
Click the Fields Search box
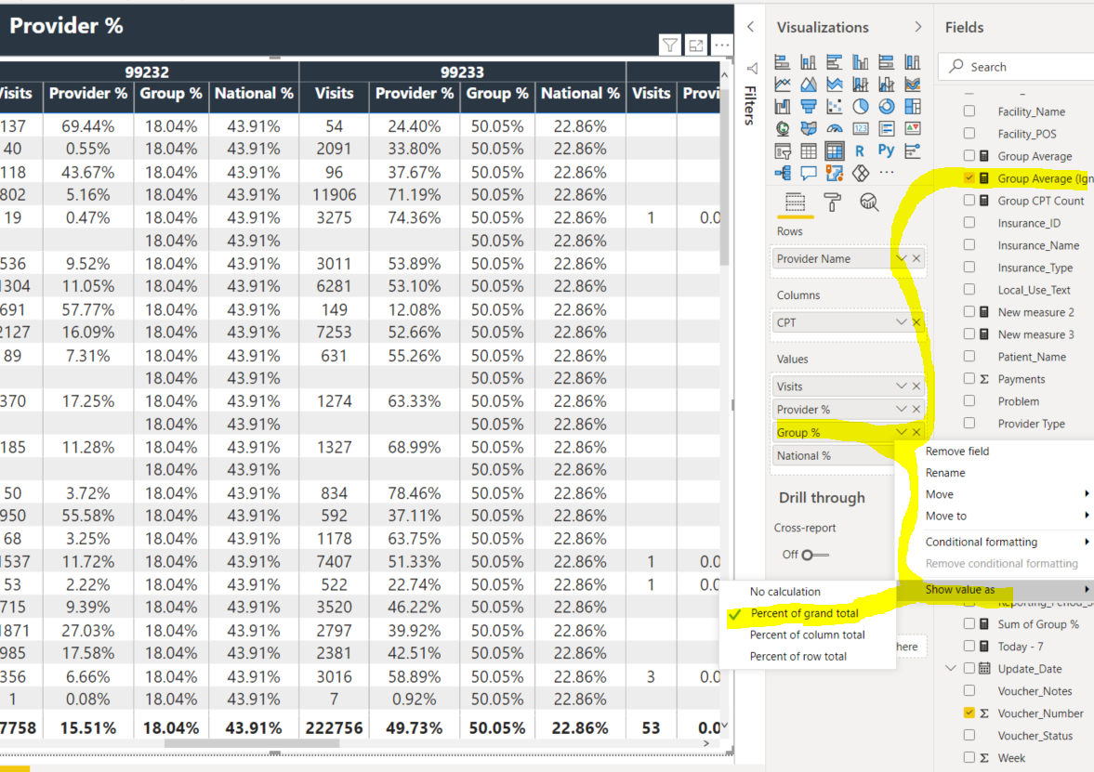tap(1017, 67)
